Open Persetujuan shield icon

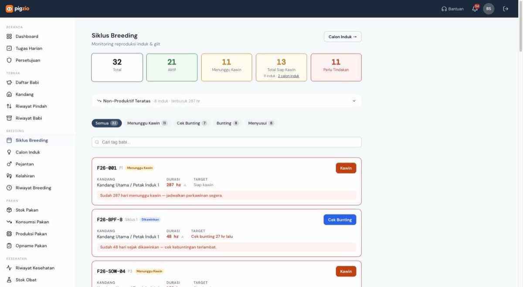9,60
